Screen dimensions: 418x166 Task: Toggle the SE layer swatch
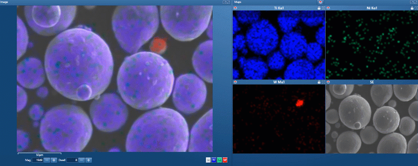tap(209, 160)
